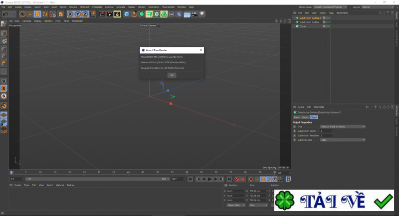Activate the Rotate tool icon
399x216 pixels.
pos(45,14)
